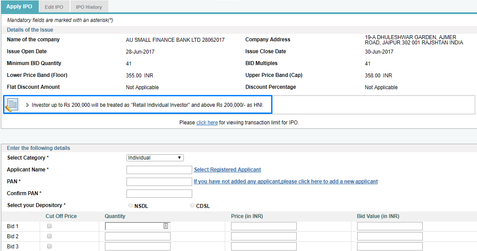Click the Lower Price Band value '355.00 INR'
Screen dimensions: 477x251
tap(139, 75)
